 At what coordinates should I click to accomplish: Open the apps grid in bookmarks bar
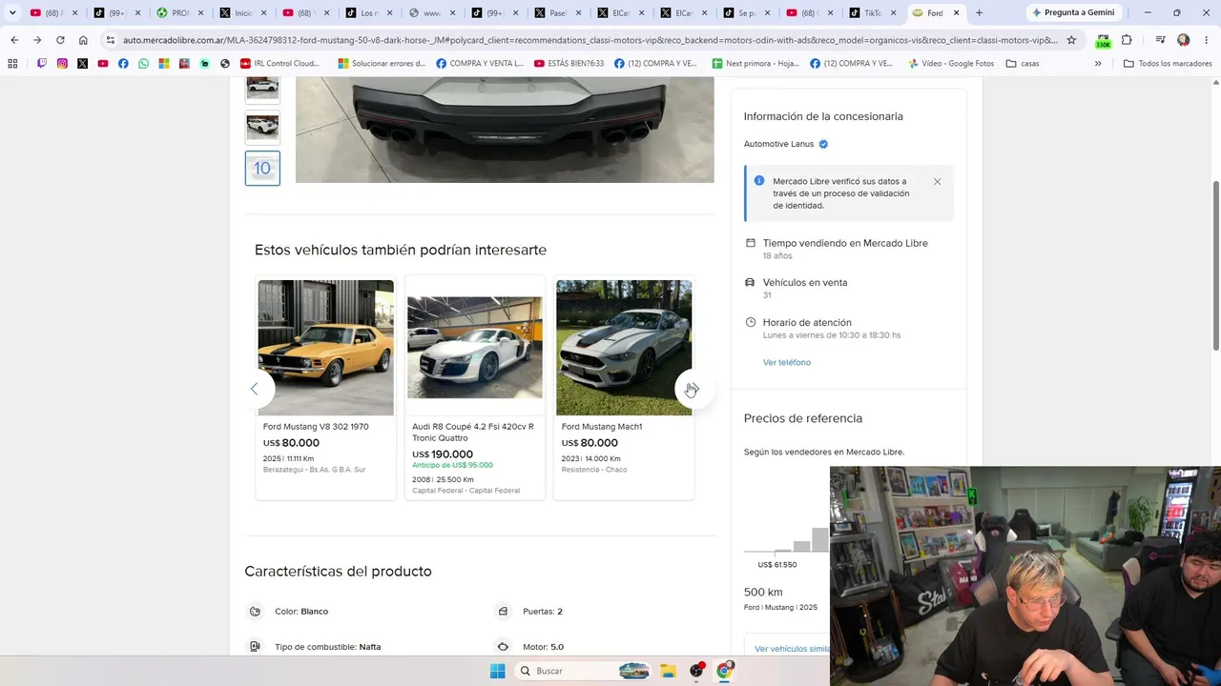point(12,63)
